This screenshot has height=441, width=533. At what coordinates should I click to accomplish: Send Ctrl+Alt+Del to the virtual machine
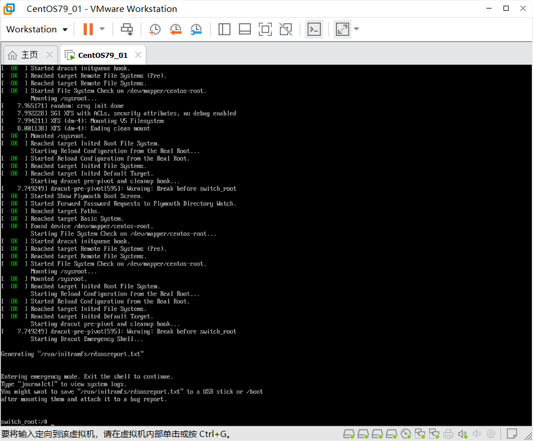(x=127, y=30)
